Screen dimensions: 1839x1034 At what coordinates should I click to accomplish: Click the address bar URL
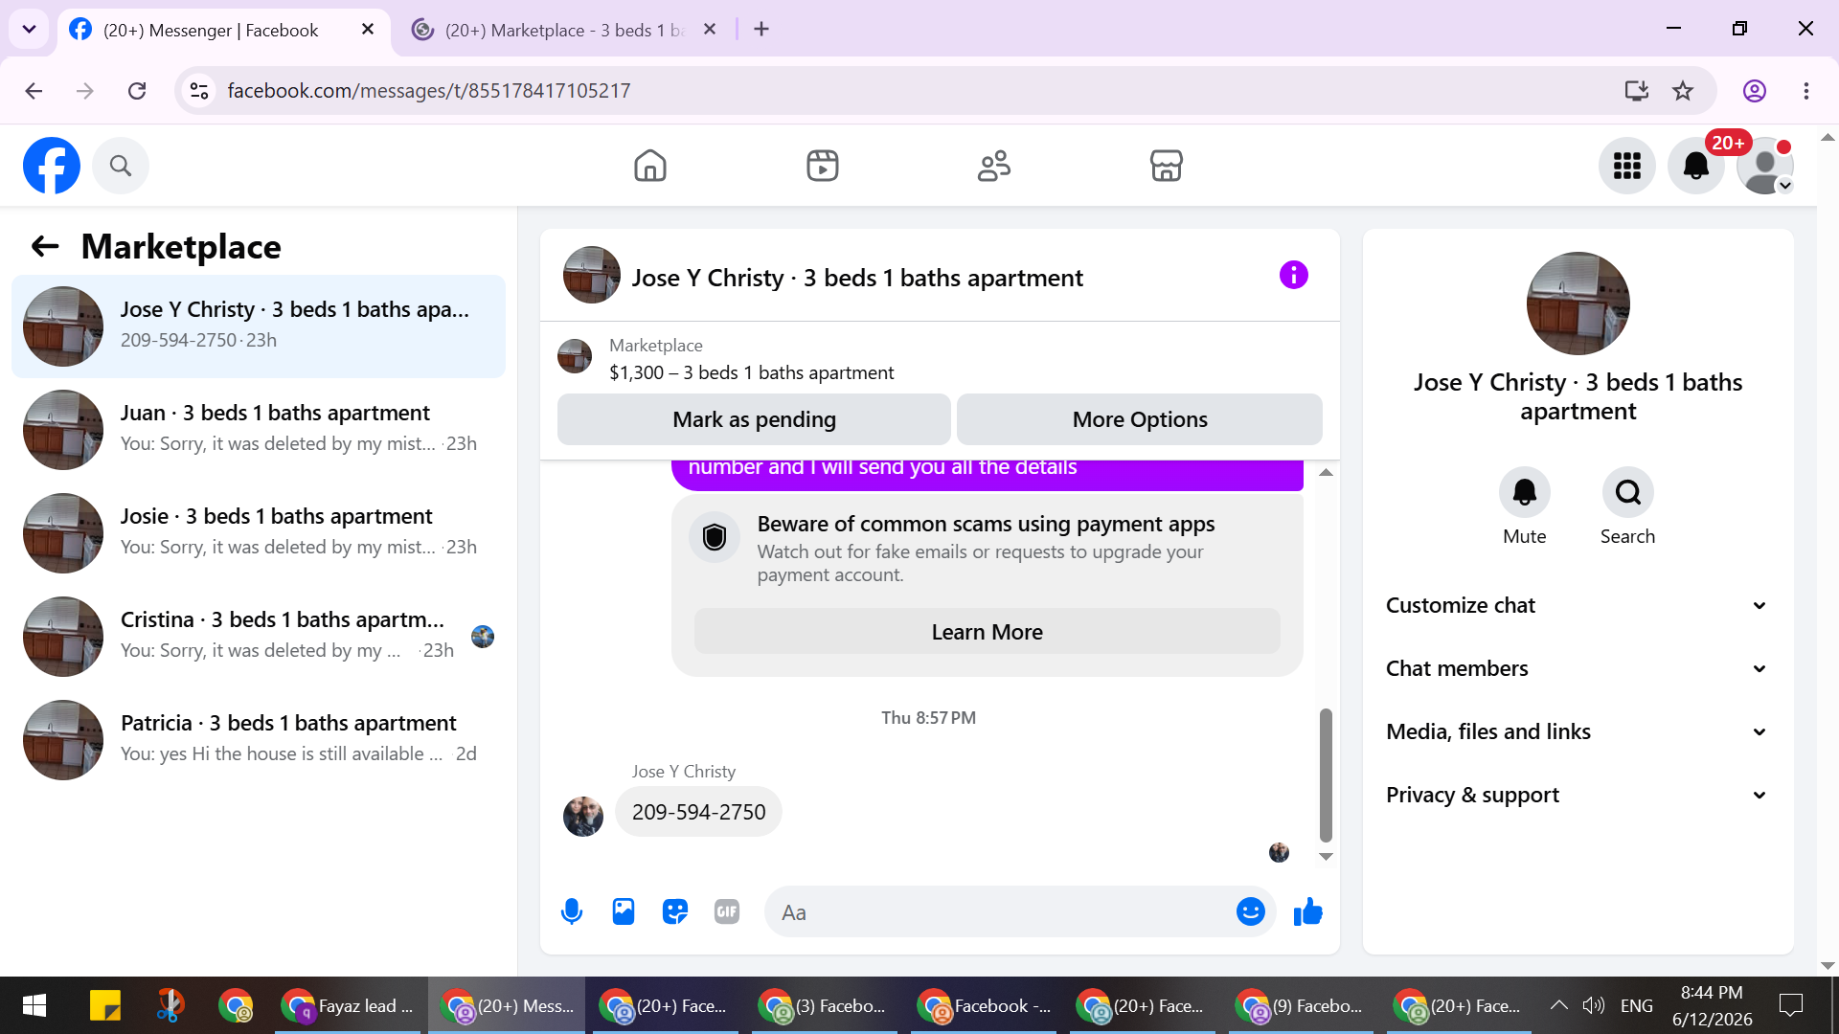click(x=429, y=91)
